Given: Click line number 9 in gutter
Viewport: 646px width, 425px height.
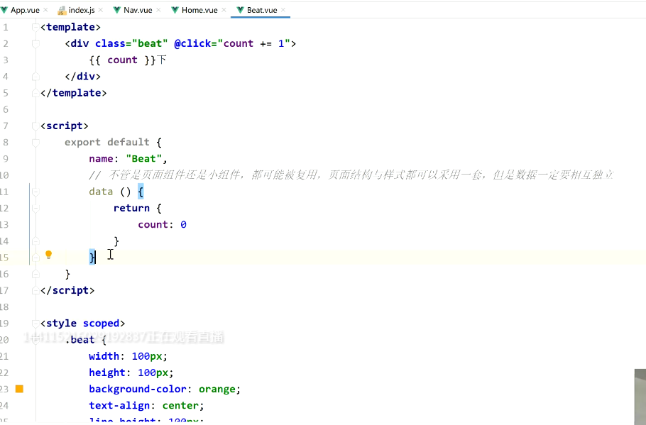Looking at the screenshot, I should [4, 159].
